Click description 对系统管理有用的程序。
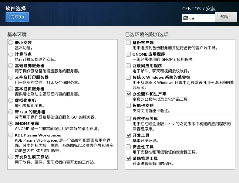 [x=153, y=164]
